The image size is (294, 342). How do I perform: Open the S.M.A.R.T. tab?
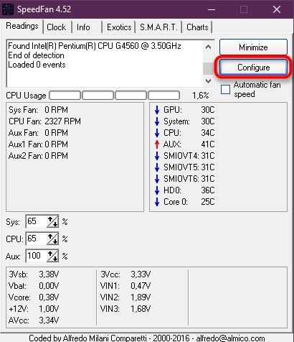coord(159,27)
